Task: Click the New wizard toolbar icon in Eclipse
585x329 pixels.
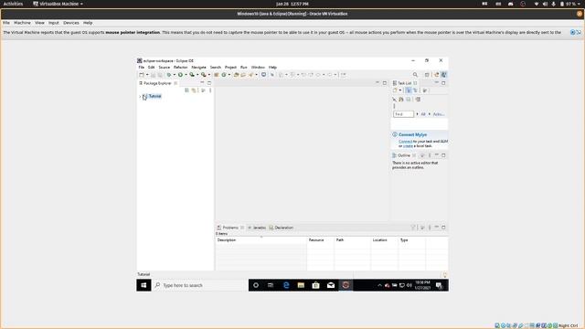Action: [141, 75]
